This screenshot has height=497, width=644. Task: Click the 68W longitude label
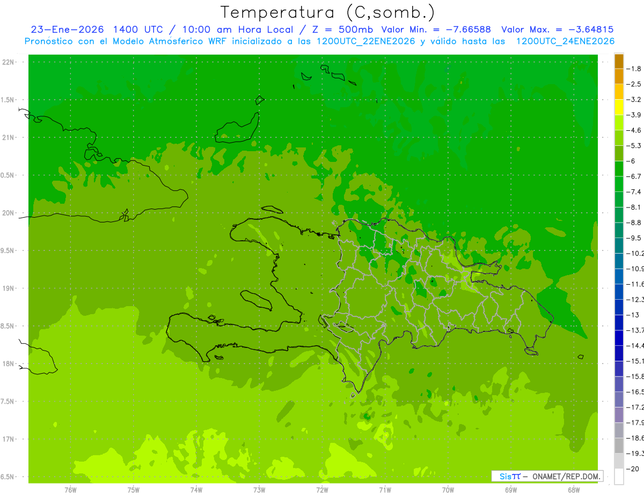click(573, 489)
